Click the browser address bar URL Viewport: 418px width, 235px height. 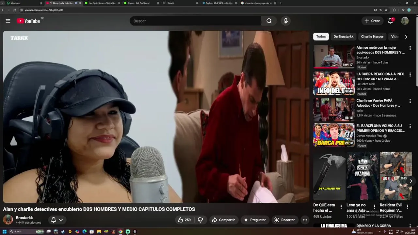tap(44, 10)
